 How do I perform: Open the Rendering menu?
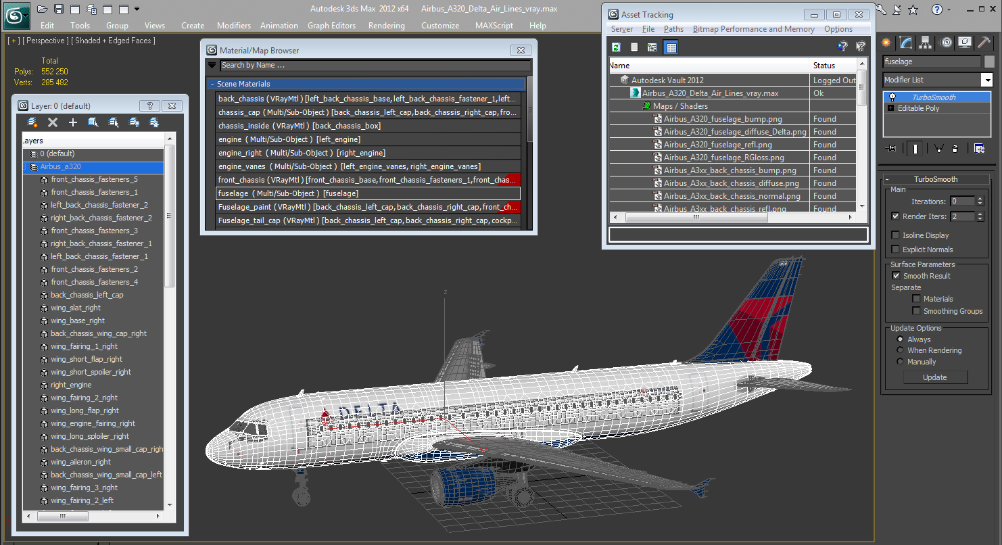387,26
